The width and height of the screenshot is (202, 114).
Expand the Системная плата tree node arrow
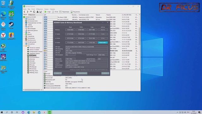coord(24,21)
